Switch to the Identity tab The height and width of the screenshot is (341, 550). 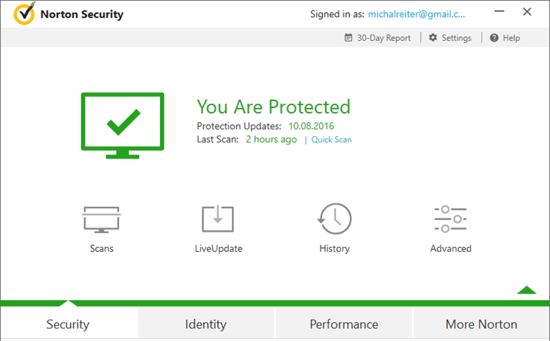coord(206,324)
